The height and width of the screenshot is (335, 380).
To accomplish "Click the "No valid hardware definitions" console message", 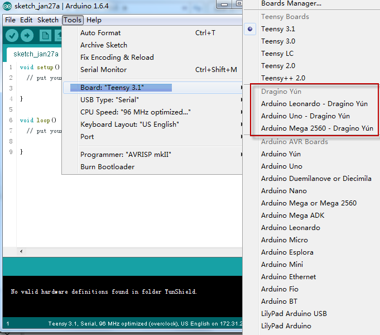I will [x=104, y=291].
